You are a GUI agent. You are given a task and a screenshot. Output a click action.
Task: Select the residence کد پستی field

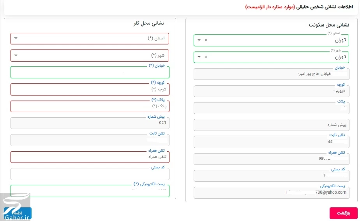click(272, 176)
